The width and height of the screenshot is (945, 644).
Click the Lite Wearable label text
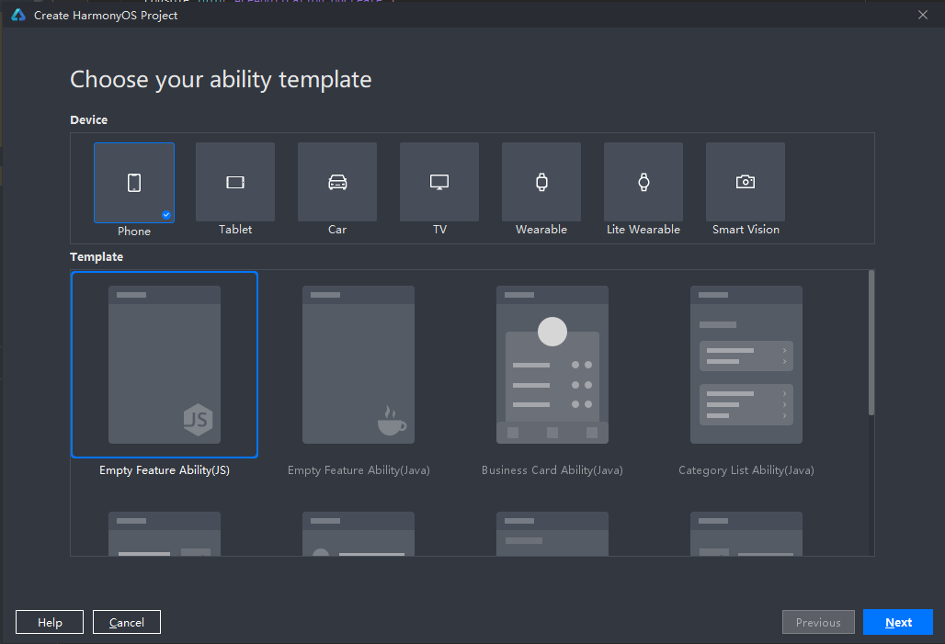pyautogui.click(x=643, y=230)
